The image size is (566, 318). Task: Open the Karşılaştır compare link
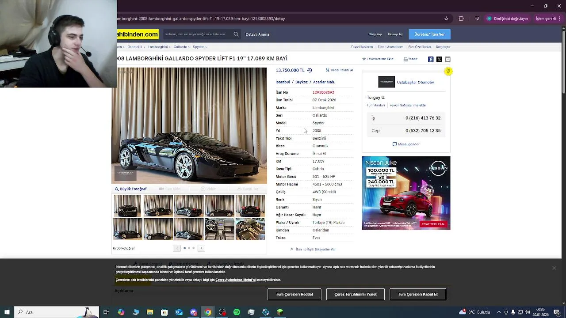click(x=443, y=47)
